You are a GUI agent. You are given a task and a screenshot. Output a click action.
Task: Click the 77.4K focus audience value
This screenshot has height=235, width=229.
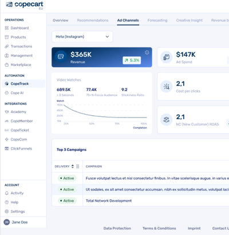[92, 89]
